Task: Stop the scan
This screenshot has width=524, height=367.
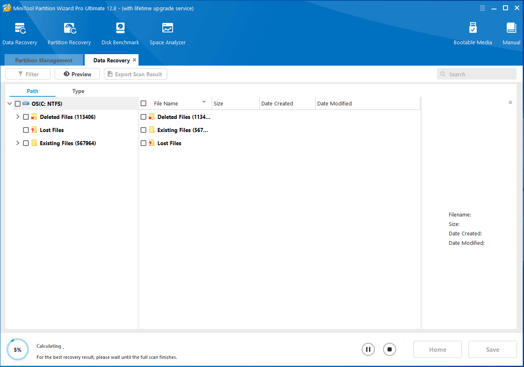Action: [x=390, y=349]
